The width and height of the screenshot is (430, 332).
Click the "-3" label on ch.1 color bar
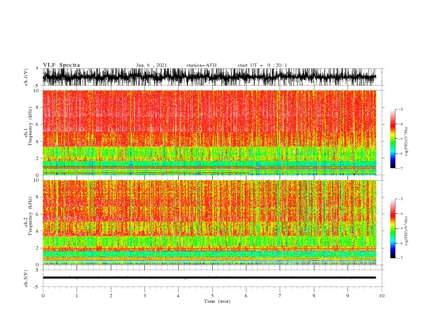400,109
